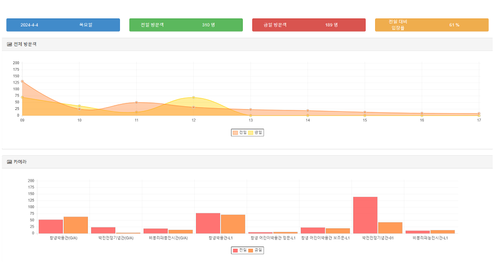Screen dimensions: 496x279
Task: Click the tallest red bar in camera chart
Action: tap(365, 215)
